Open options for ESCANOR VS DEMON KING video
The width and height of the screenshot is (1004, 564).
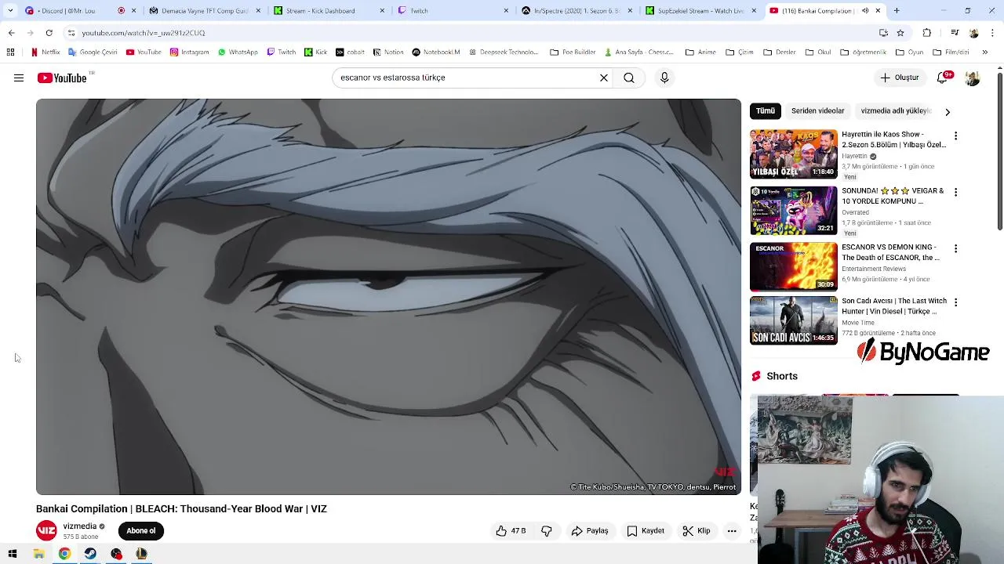pyautogui.click(x=955, y=248)
